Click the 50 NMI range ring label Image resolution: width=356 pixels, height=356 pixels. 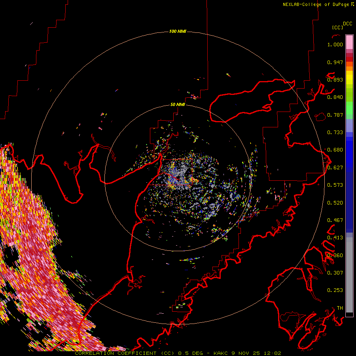tap(178, 104)
